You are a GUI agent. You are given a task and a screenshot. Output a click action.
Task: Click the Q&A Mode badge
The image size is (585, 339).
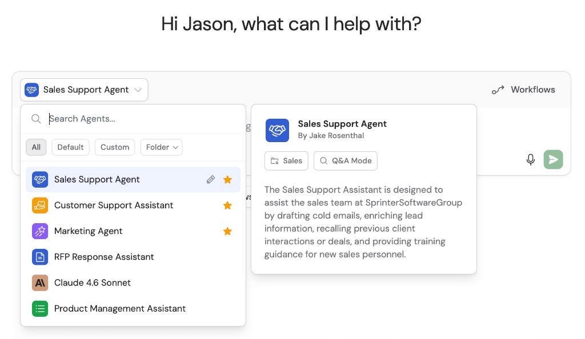click(345, 161)
